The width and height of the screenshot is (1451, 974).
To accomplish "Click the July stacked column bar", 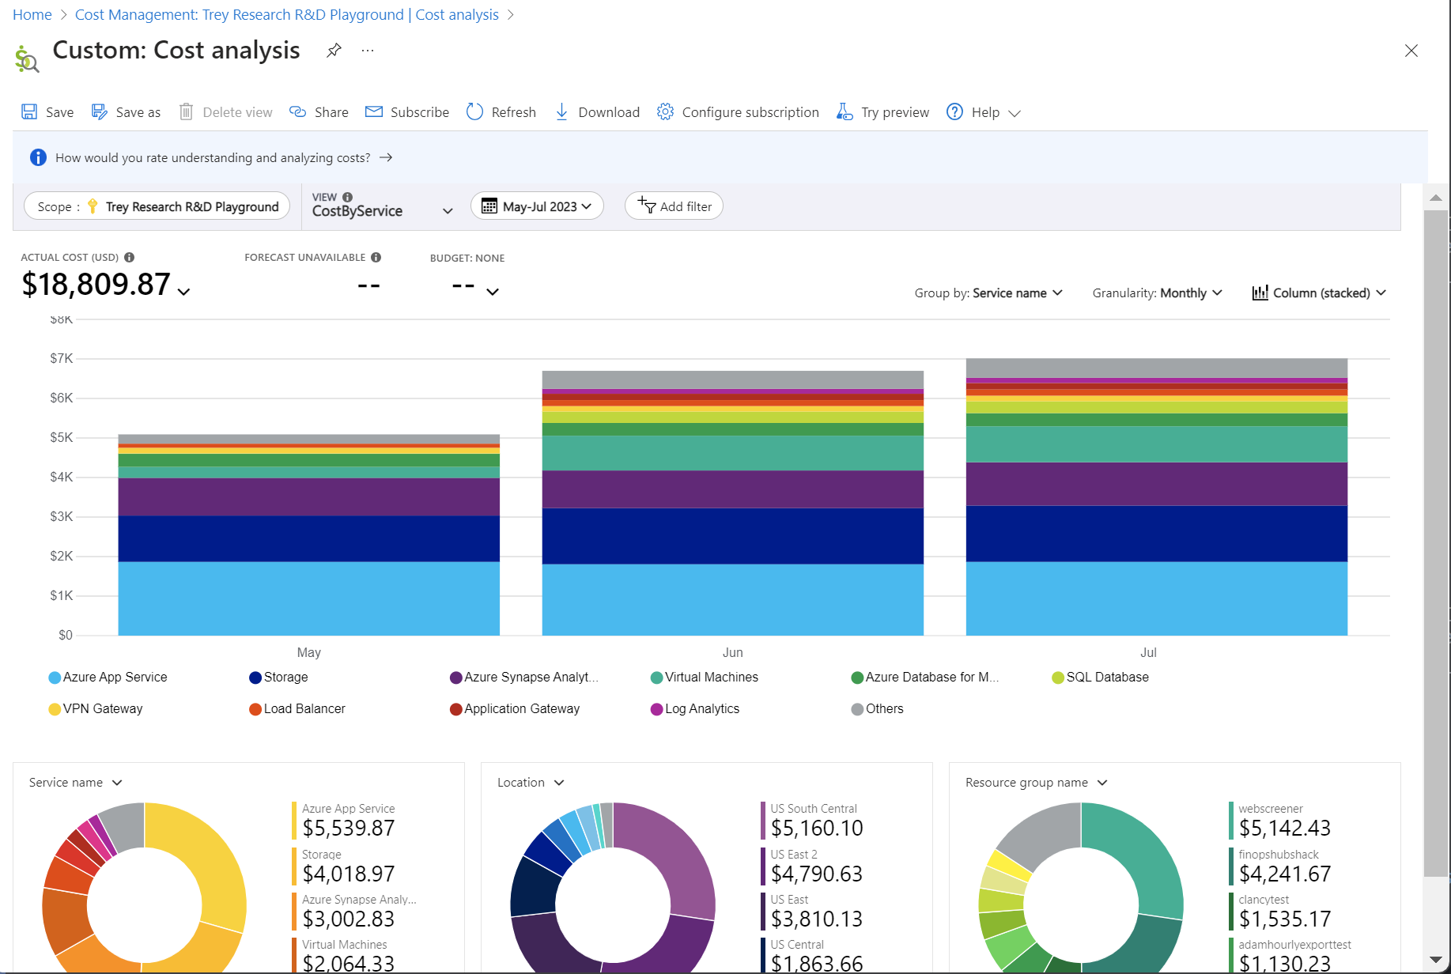I will [1156, 496].
